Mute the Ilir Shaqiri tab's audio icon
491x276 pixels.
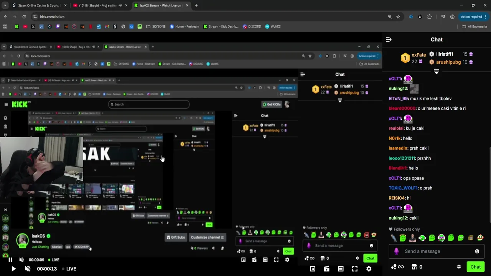120,5
